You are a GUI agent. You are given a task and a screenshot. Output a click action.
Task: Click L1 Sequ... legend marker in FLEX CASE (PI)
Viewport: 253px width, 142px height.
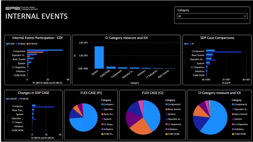(102, 124)
